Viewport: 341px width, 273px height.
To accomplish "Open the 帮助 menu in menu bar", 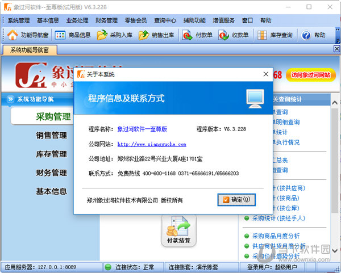I will pos(266,20).
